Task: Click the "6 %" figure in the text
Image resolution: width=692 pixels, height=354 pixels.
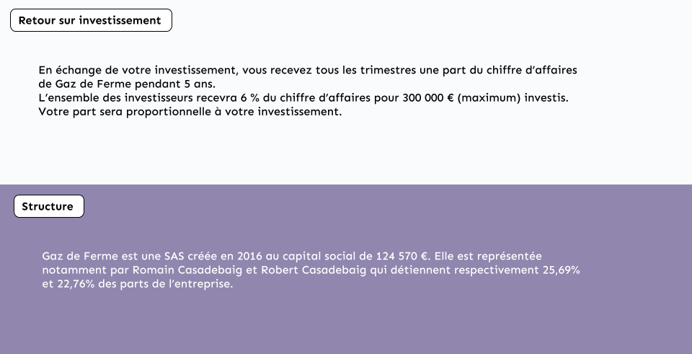Action: coord(250,97)
